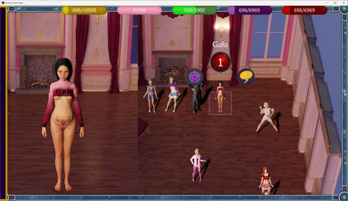Viewport: 348px width, 201px height.
Task: Open the yellow speech bubble dialogue icon
Action: coord(246,77)
